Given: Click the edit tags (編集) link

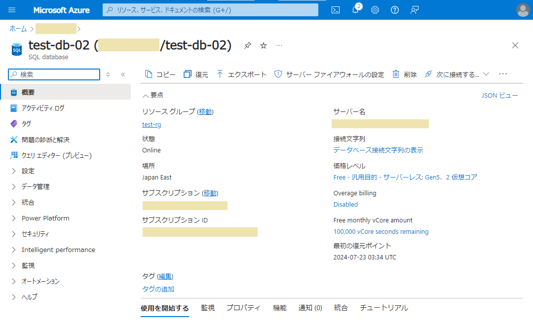Looking at the screenshot, I should [x=165, y=277].
